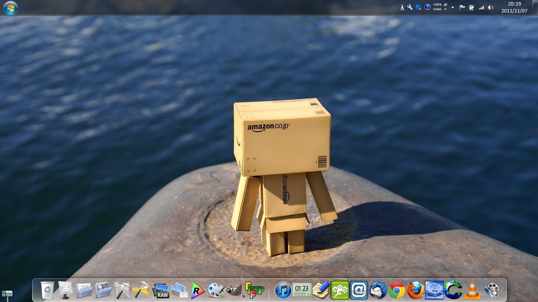Toggle IME input mode 'A' indicator
This screenshot has height=302, width=538.
[402, 7]
